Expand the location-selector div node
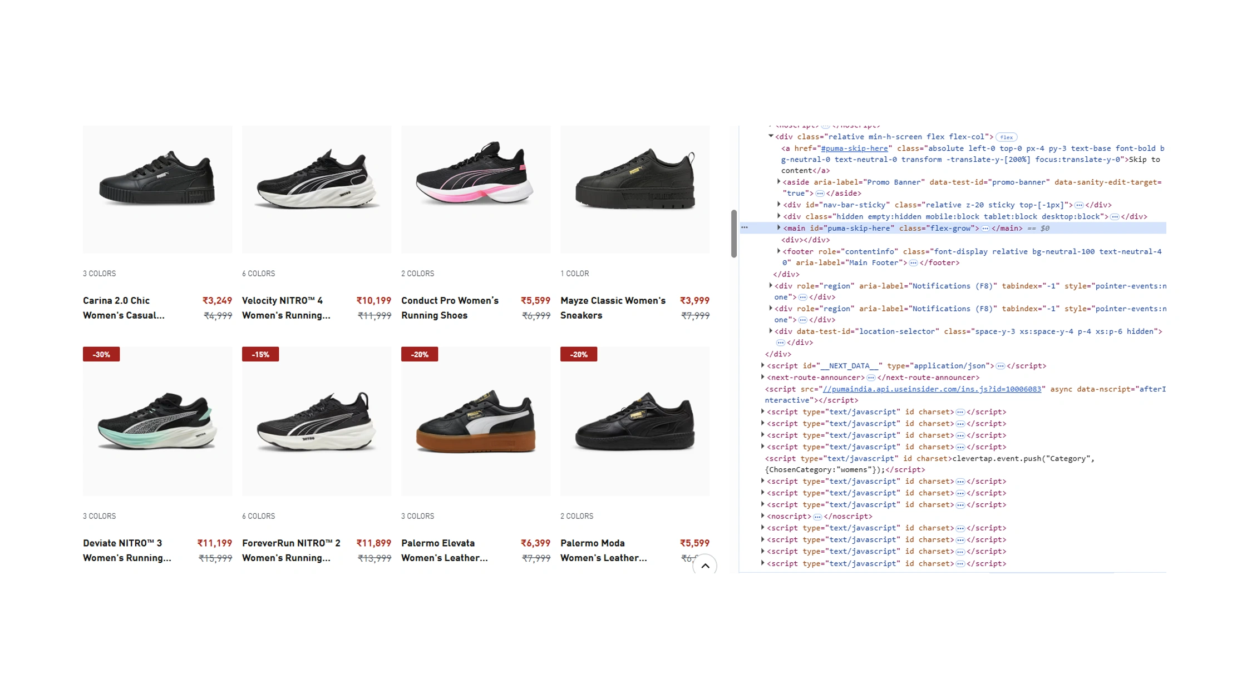Screen dimensions: 1237x699 pos(771,331)
